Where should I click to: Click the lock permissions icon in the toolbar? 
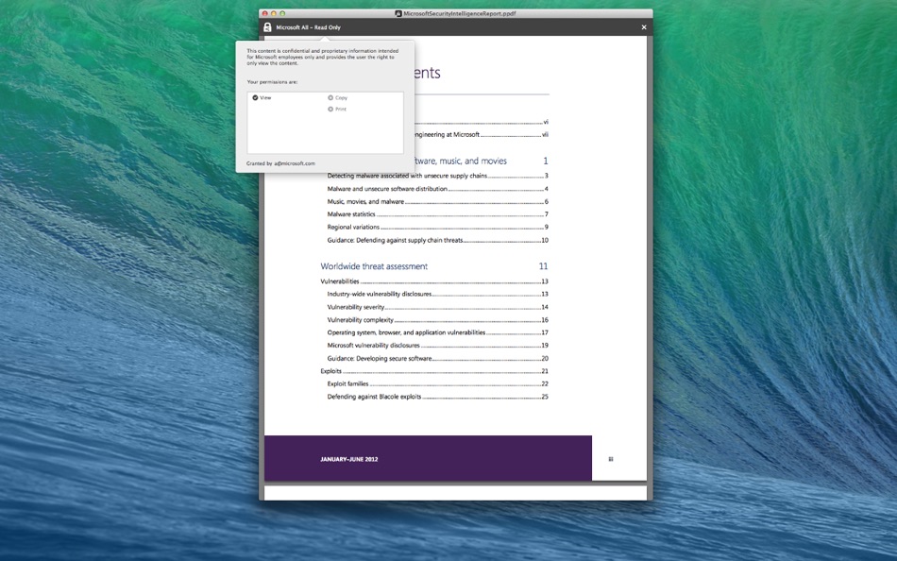point(267,26)
